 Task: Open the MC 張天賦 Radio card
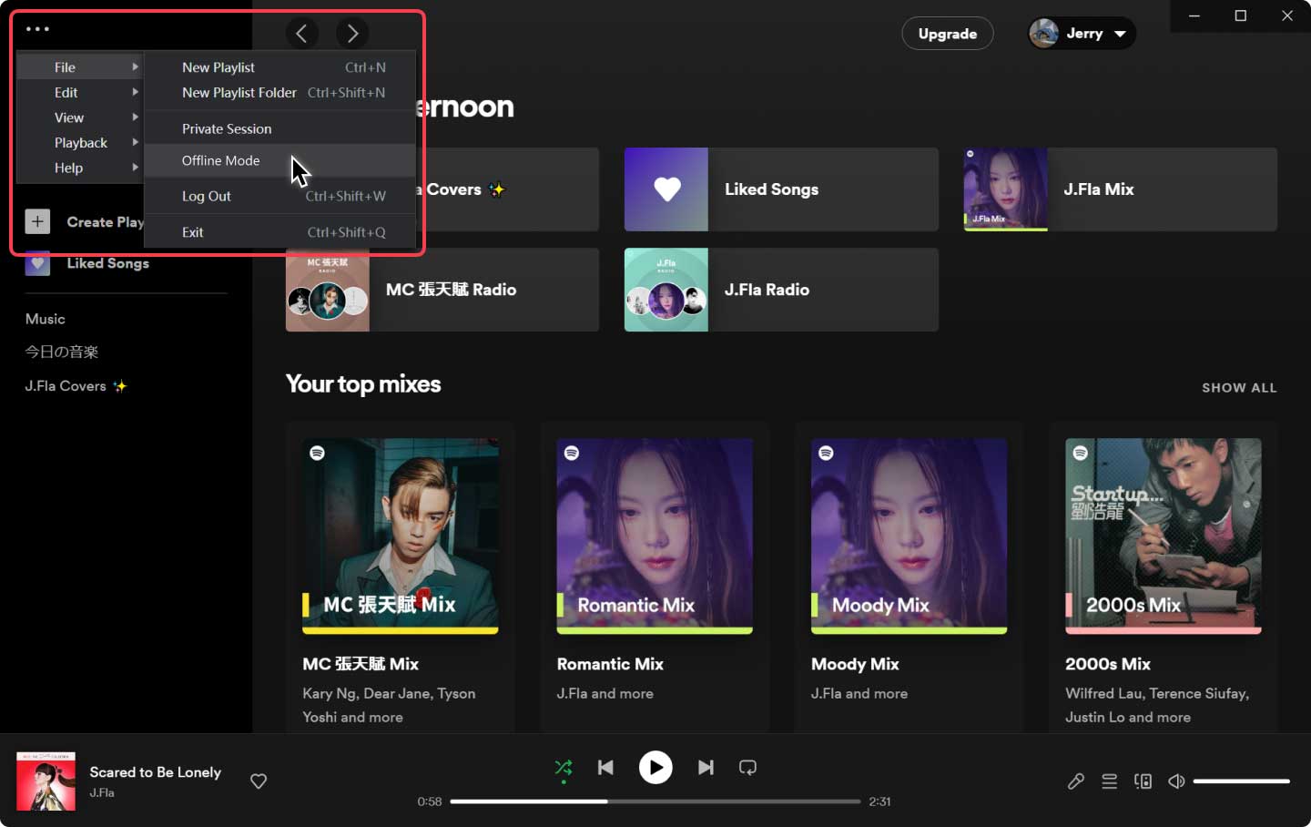click(442, 290)
